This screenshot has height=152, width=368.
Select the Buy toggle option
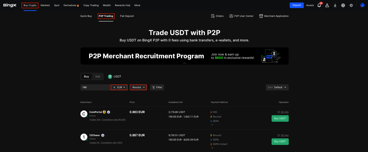coord(87,76)
